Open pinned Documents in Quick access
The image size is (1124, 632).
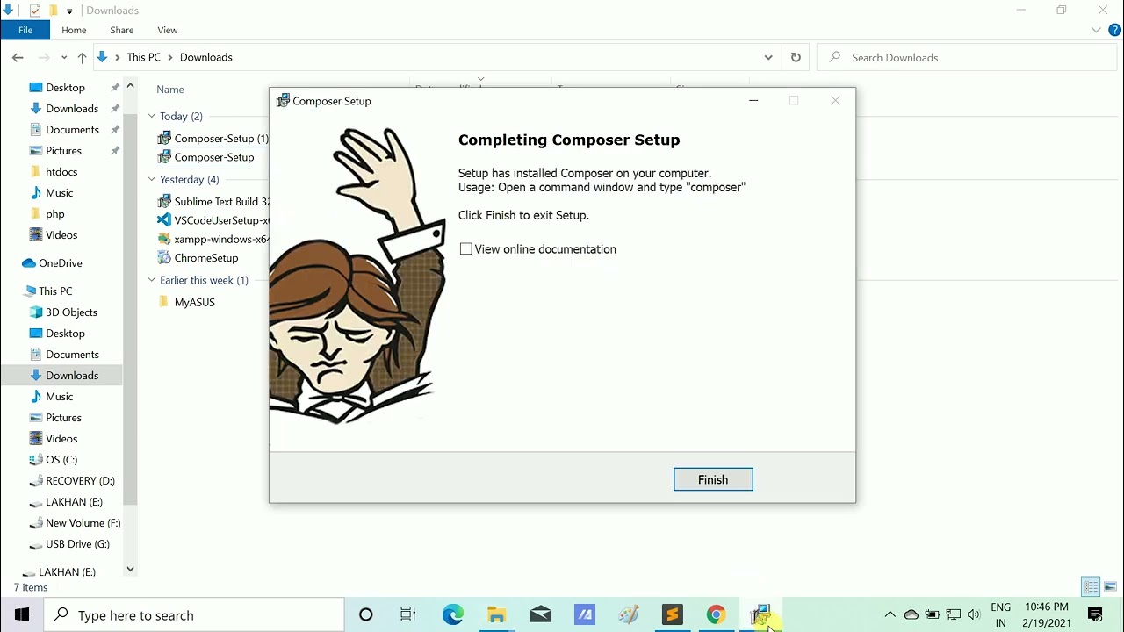tap(72, 130)
